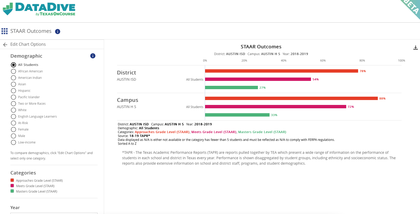The image size is (420, 214).
Task: Click the STAAR Outcomes chart title
Action: pos(261,47)
